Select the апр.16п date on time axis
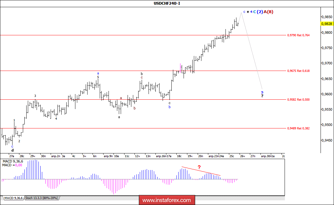This screenshot has width=334, height=205. coord(161,156)
